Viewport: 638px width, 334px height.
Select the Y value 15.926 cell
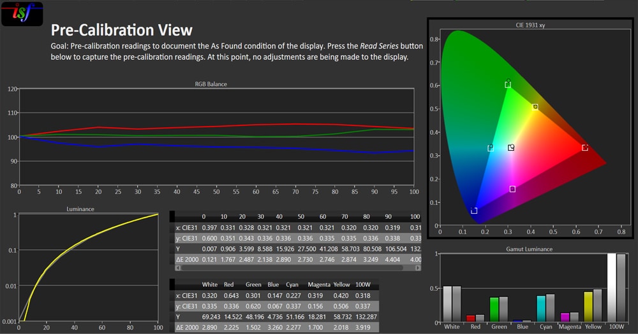(285, 249)
